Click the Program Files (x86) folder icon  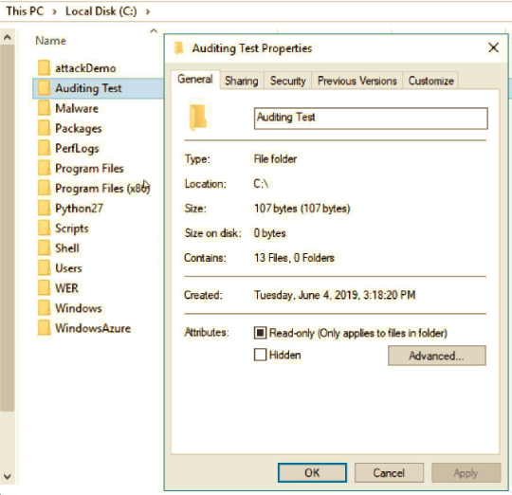tap(44, 188)
